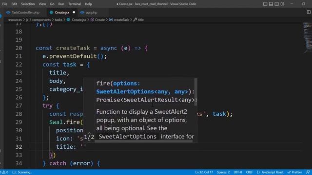This screenshot has width=312, height=175.
Task: Click the split editor icon
Action: [x=309, y=12]
